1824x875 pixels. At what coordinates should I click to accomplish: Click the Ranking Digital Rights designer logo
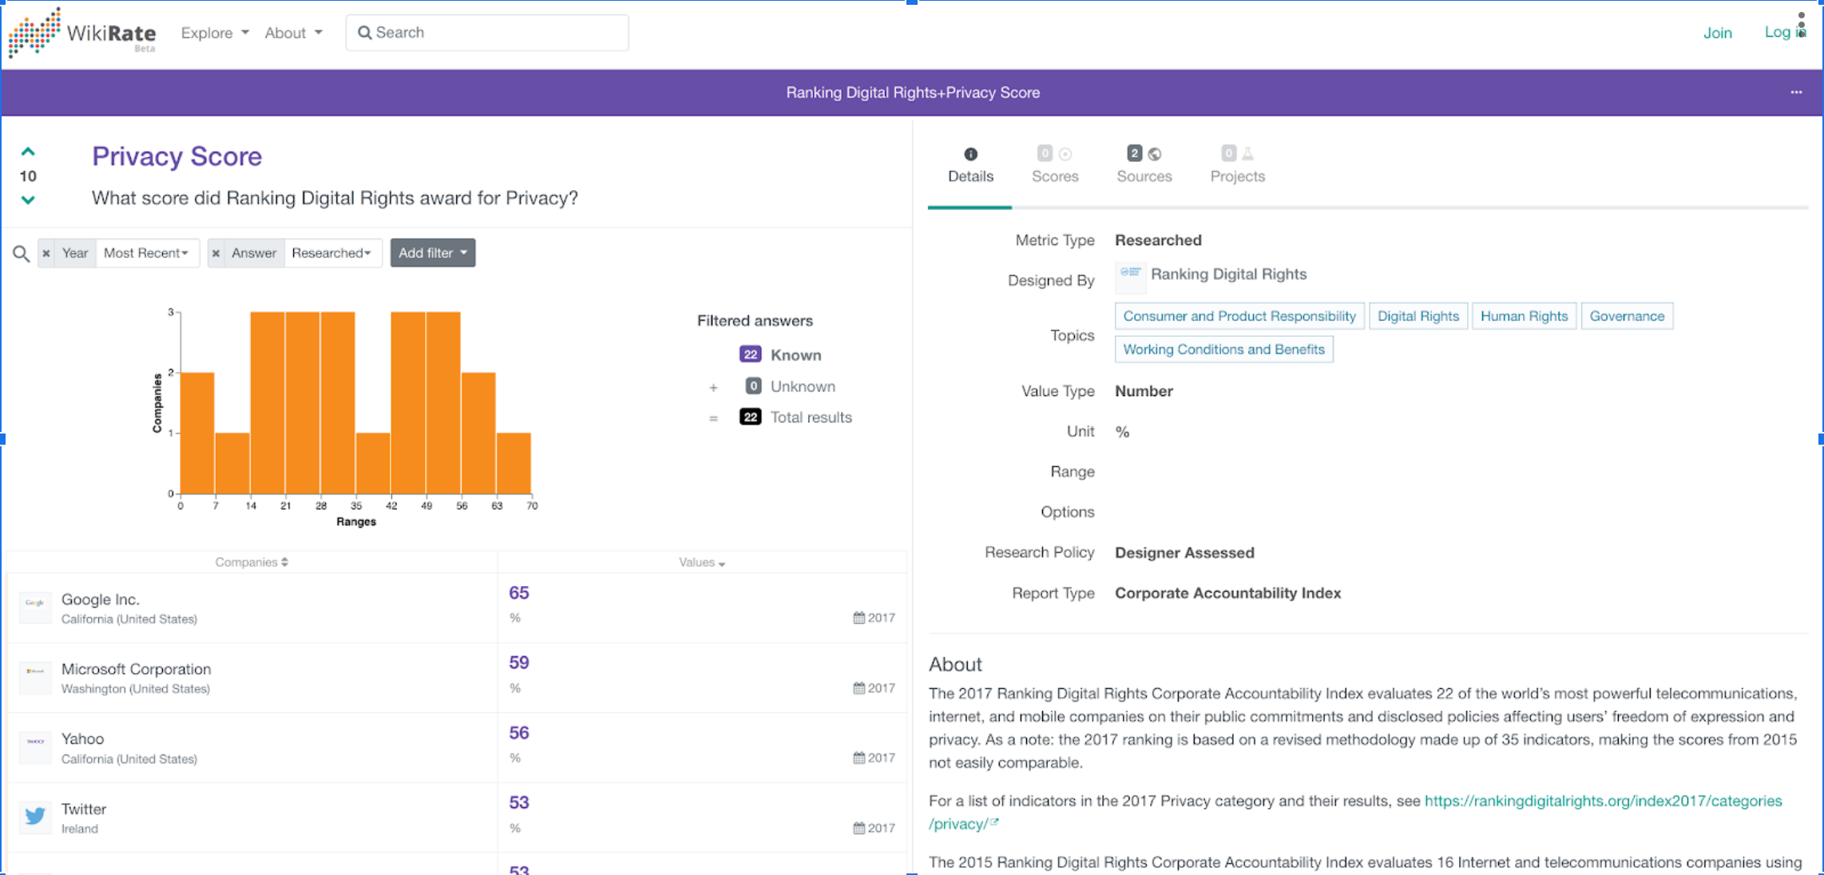pos(1130,274)
